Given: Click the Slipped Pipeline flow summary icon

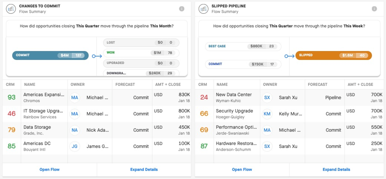Looking at the screenshot, I should coord(203,9).
